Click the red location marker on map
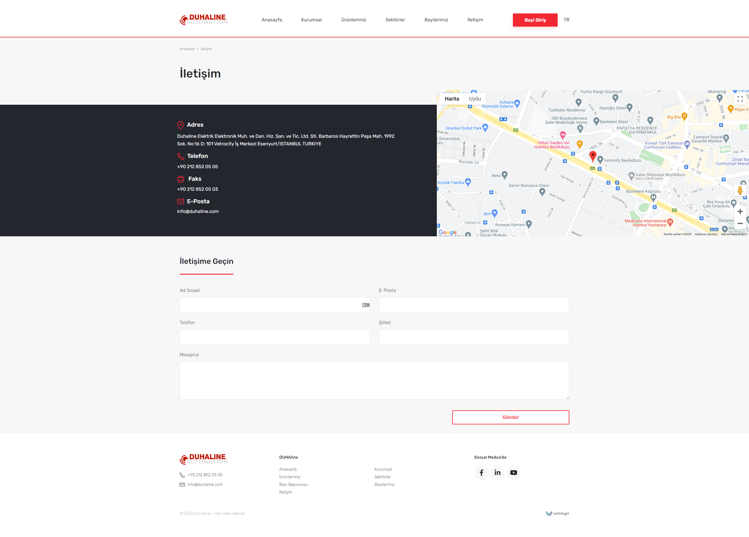 (593, 156)
